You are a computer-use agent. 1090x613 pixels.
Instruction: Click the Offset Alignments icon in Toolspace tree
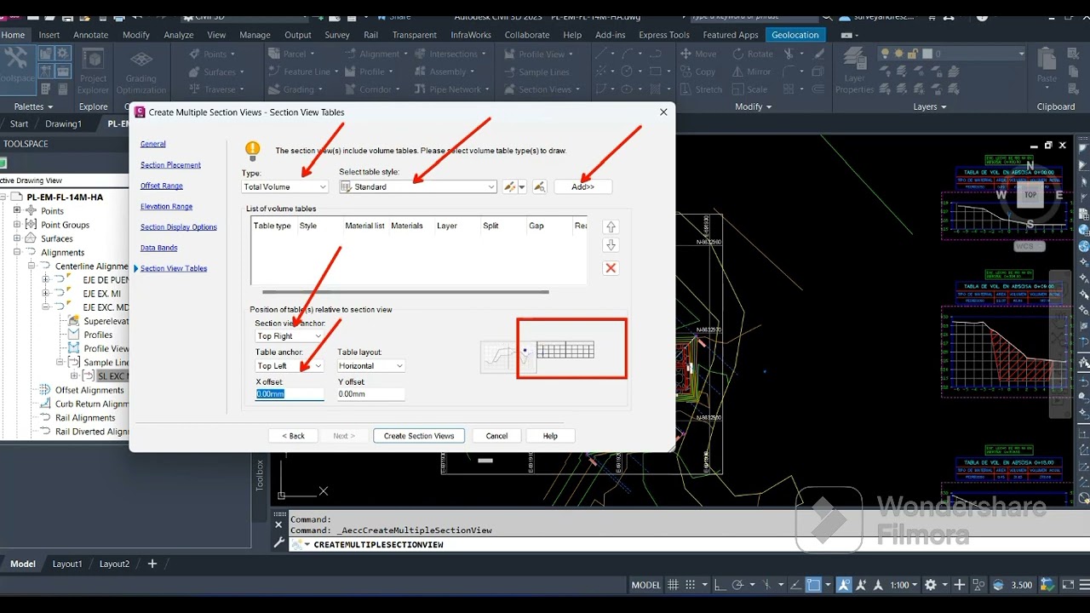tap(46, 390)
